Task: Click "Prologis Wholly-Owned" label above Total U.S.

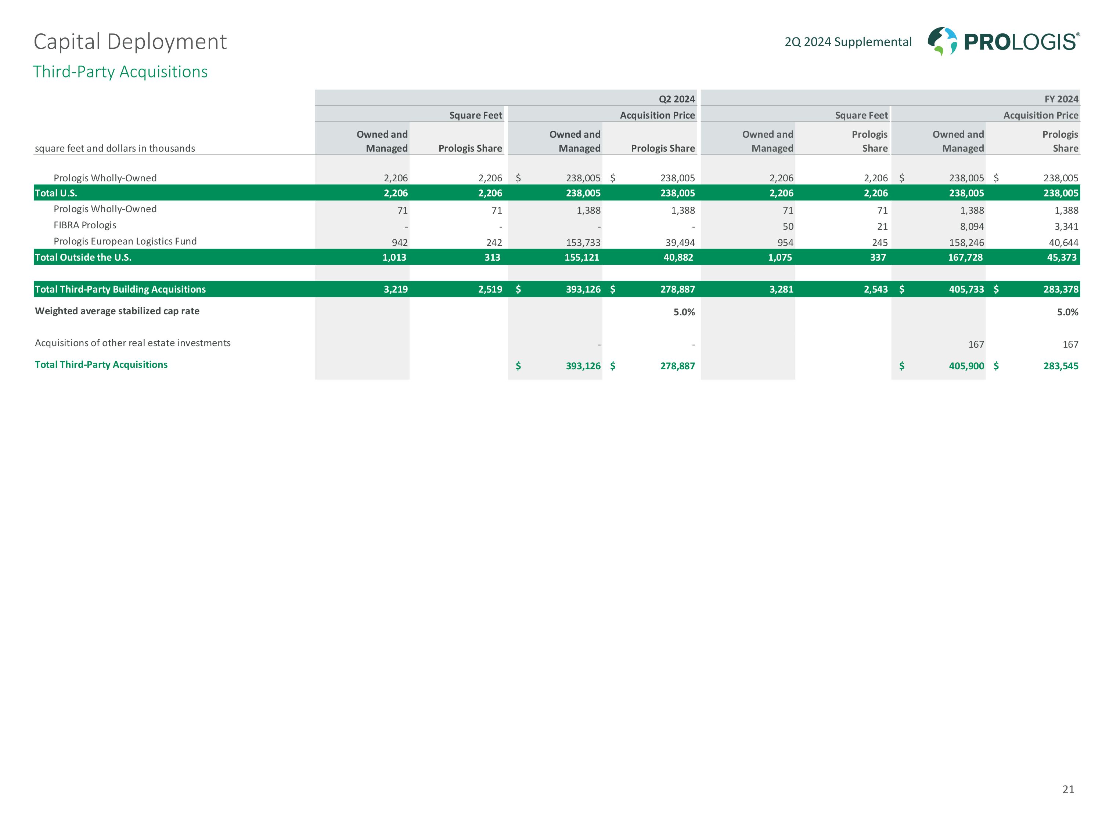Action: 105,178
